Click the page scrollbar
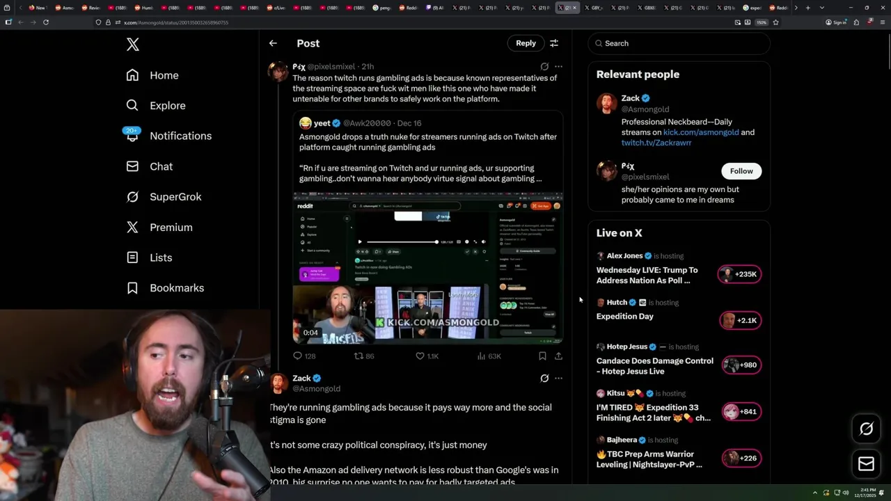This screenshot has height=501, width=891. 888,51
